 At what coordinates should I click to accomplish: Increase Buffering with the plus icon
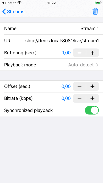[92, 53]
